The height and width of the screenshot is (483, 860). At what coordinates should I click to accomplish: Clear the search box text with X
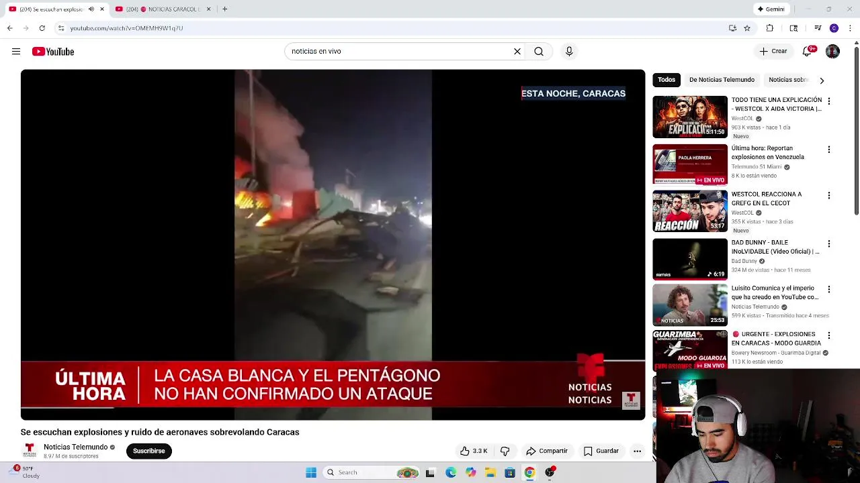(x=517, y=51)
